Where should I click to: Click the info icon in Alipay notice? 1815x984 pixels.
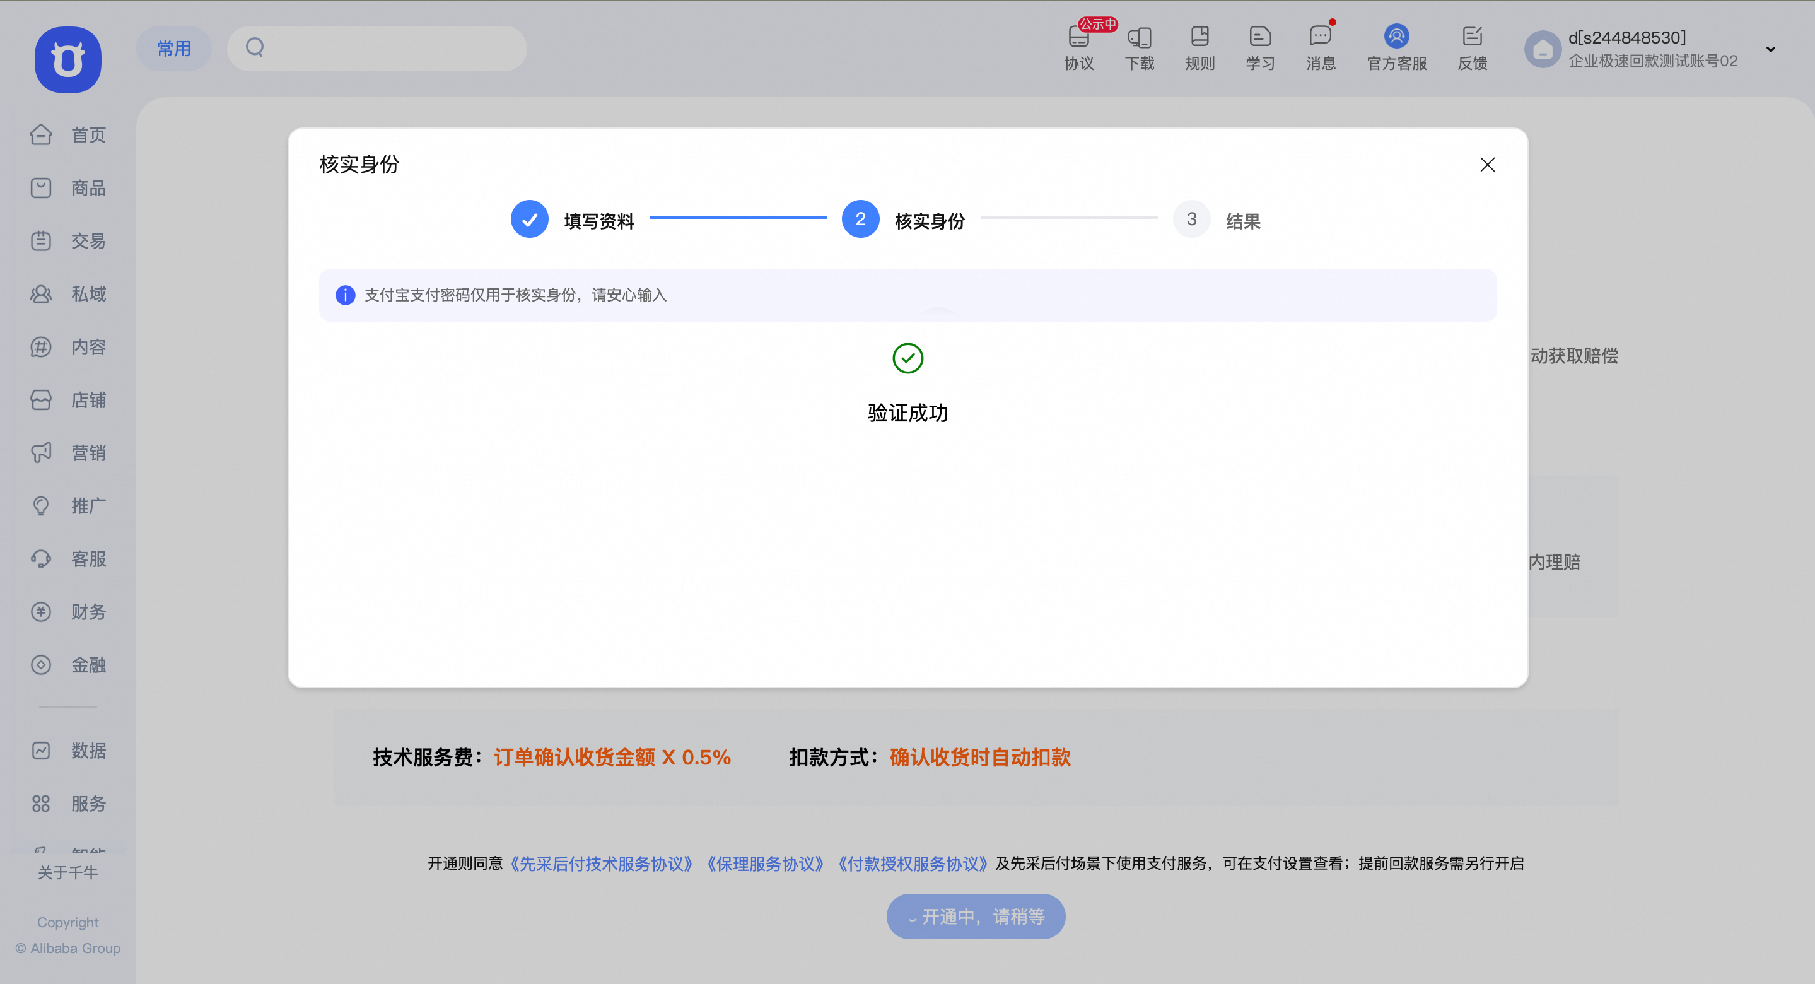click(x=345, y=295)
